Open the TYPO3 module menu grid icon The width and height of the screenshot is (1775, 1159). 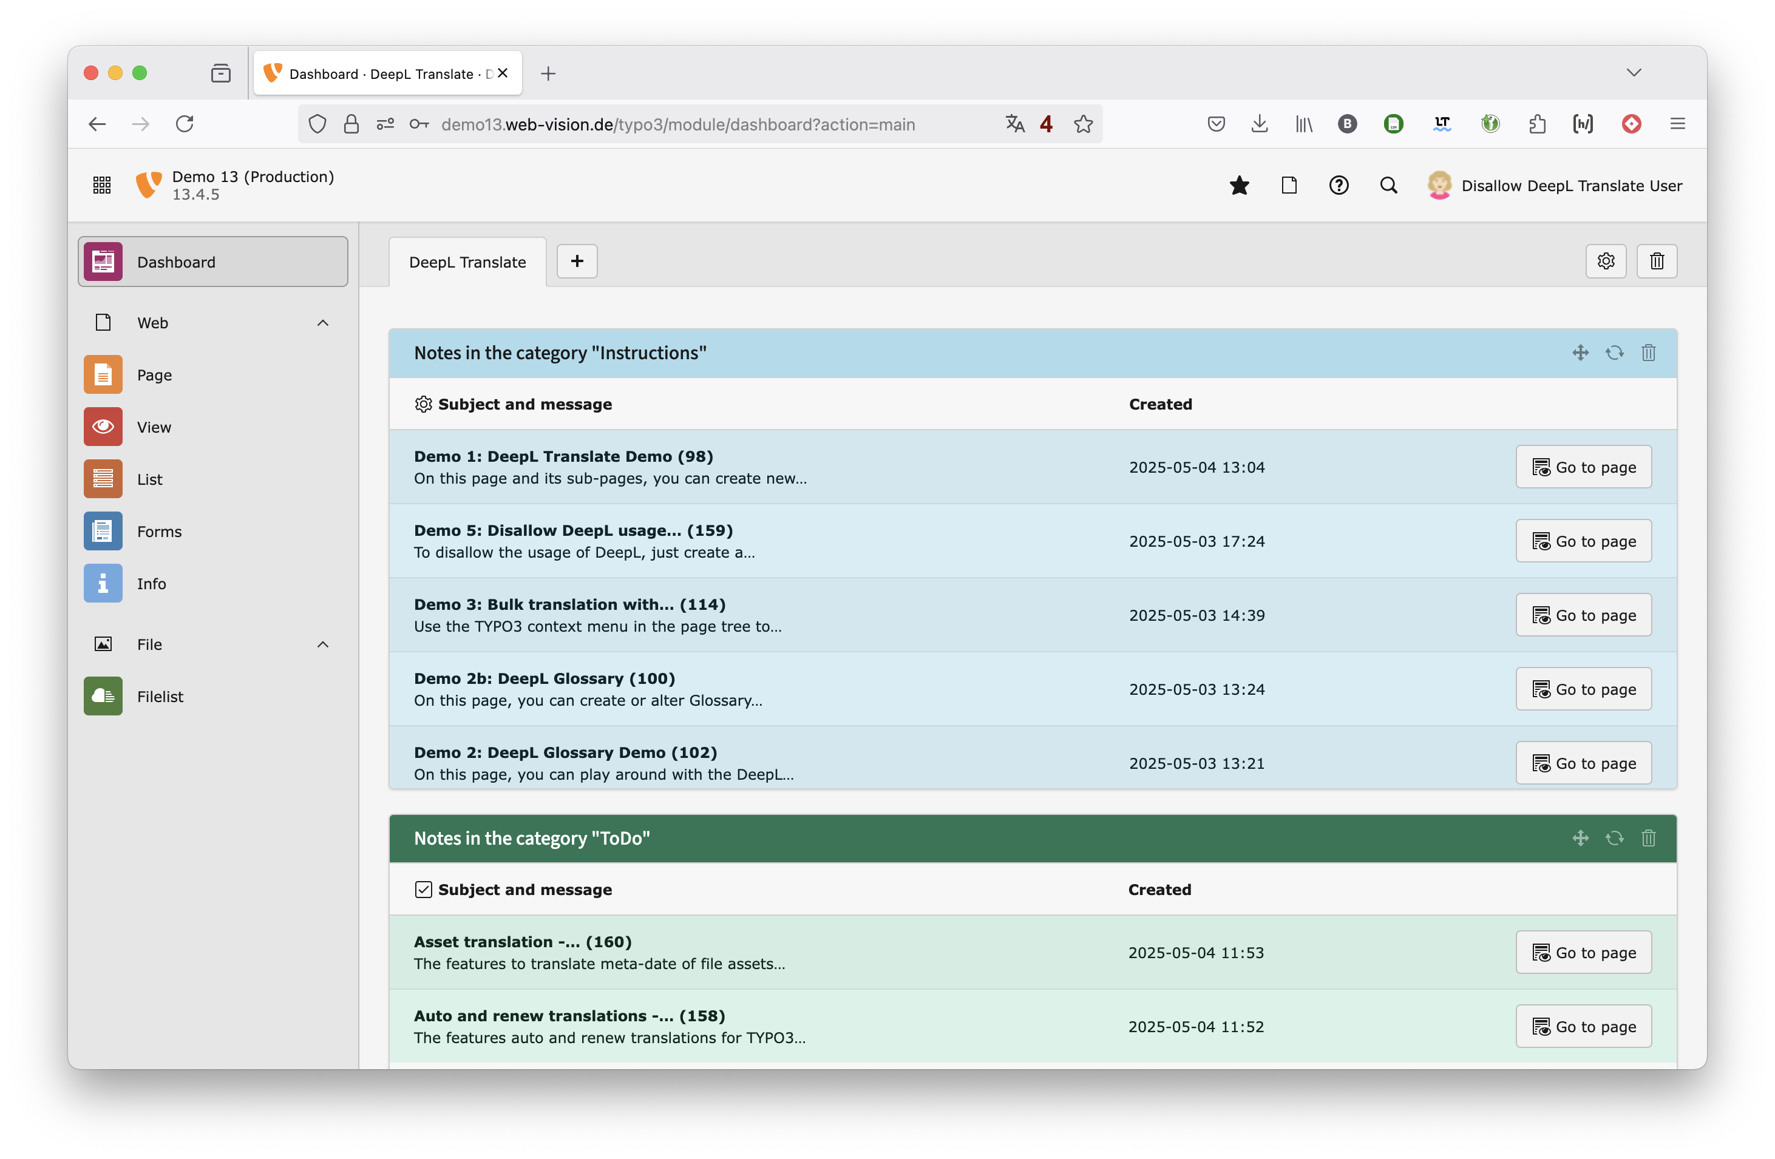point(102,185)
